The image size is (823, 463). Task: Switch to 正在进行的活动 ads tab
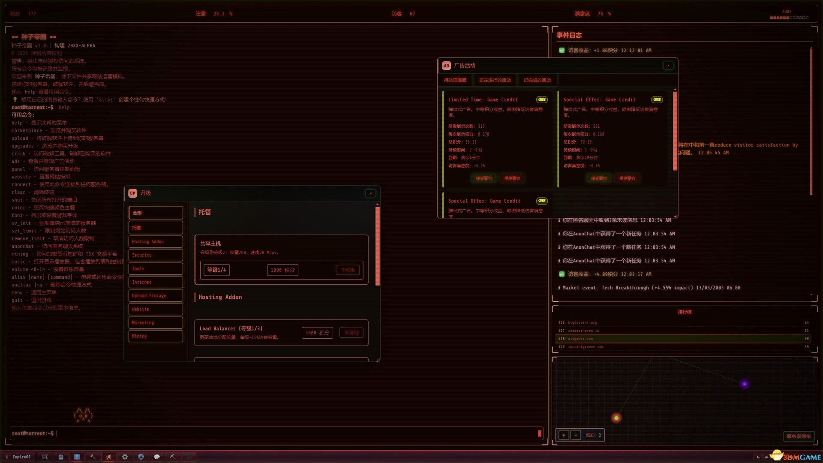point(495,80)
